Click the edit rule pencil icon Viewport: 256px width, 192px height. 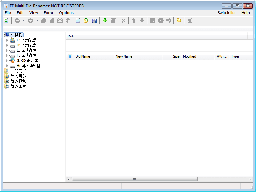[x=113, y=20]
